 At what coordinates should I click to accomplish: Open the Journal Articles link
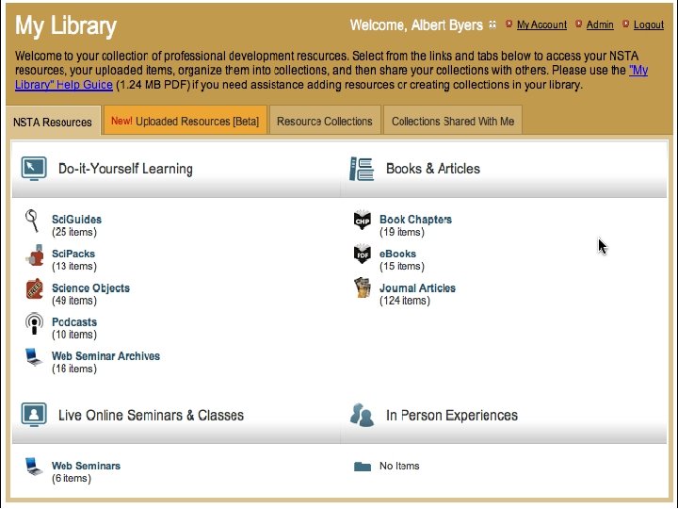pos(418,287)
